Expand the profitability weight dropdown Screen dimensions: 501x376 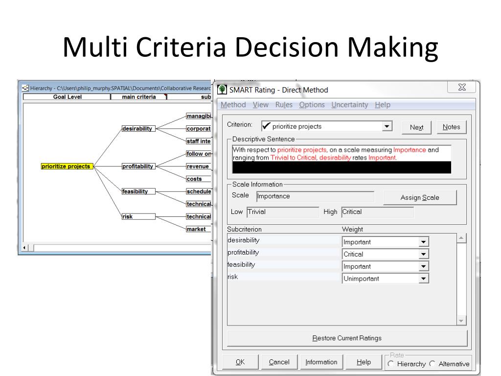tap(423, 254)
